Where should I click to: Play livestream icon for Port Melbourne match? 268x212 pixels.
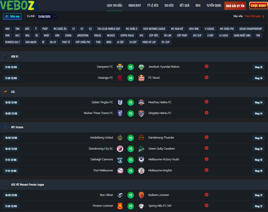tap(206, 170)
